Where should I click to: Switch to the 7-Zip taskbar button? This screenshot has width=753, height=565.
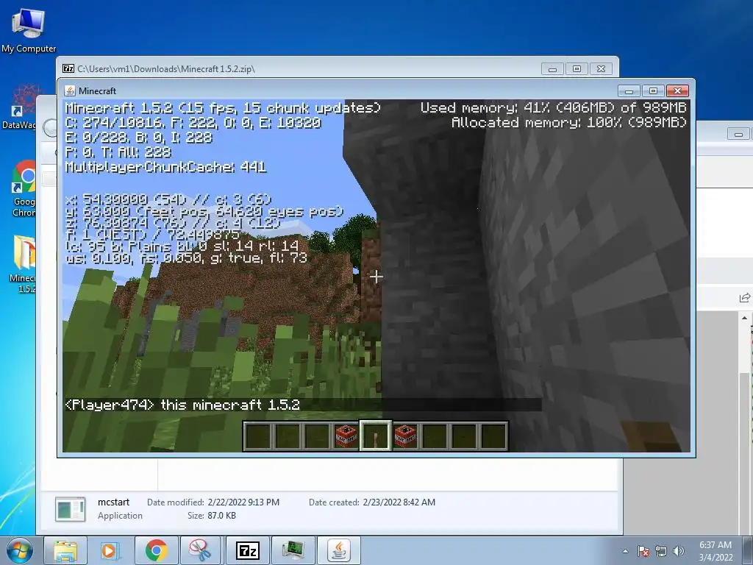(x=247, y=550)
